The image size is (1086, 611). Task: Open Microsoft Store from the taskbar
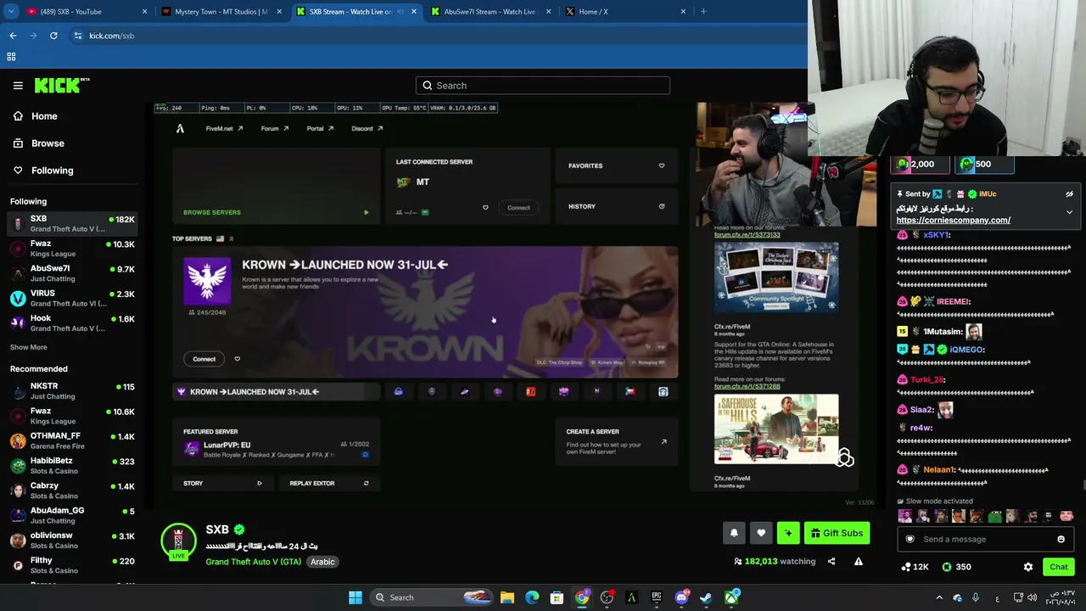pos(557,597)
